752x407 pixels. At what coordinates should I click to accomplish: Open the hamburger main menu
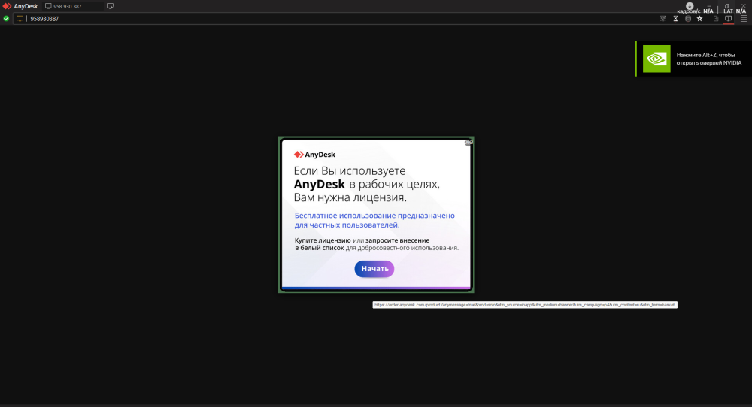coord(744,19)
